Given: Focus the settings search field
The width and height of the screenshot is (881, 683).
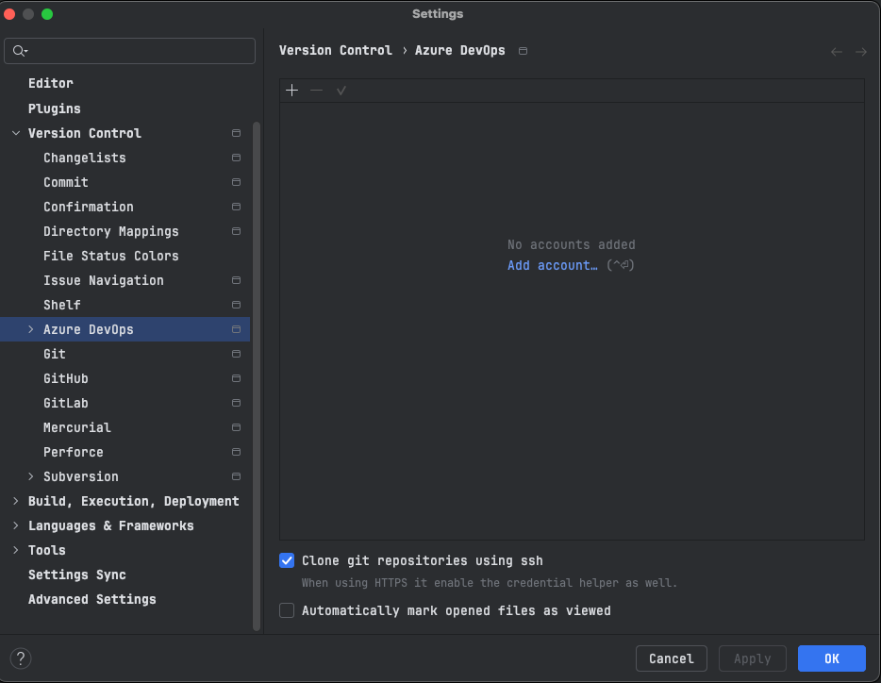Looking at the screenshot, I should (130, 51).
